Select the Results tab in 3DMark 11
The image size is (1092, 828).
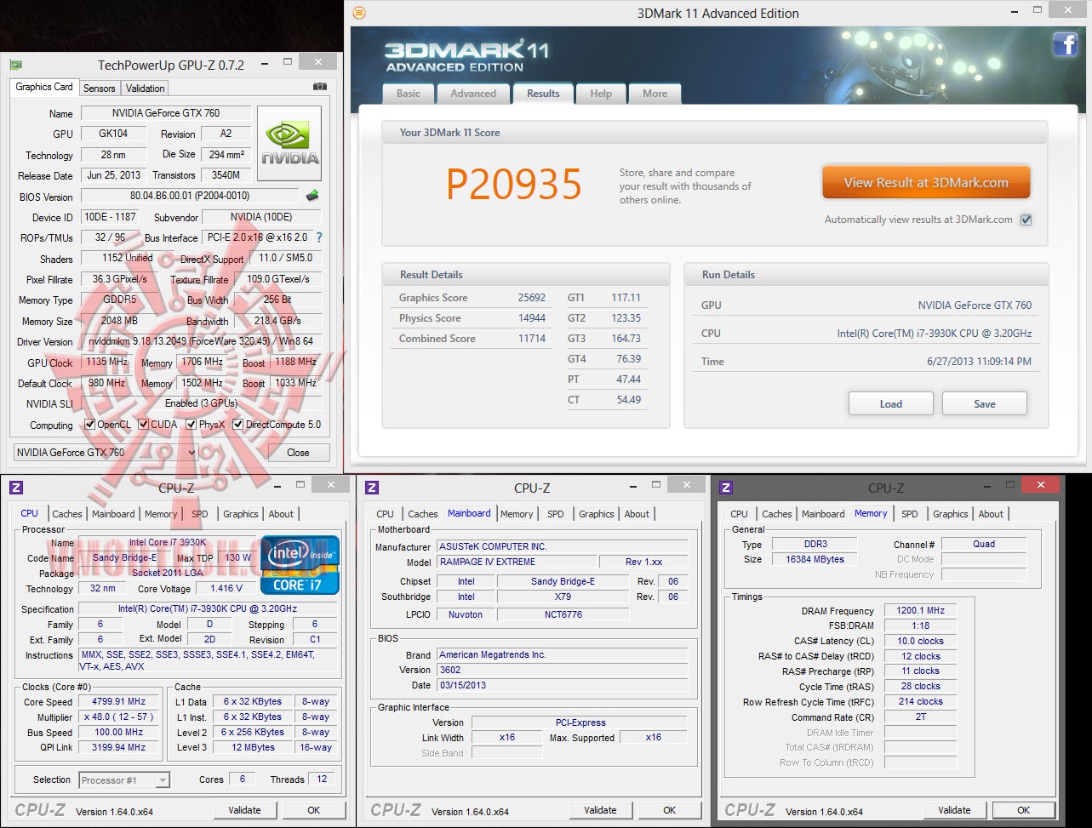(543, 94)
